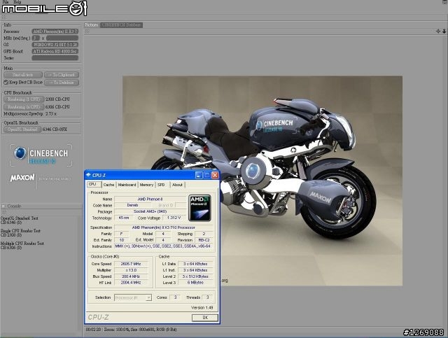Click the picture viewer down-arrow icon
Viewport: 448px width, 338px height.
click(x=444, y=31)
